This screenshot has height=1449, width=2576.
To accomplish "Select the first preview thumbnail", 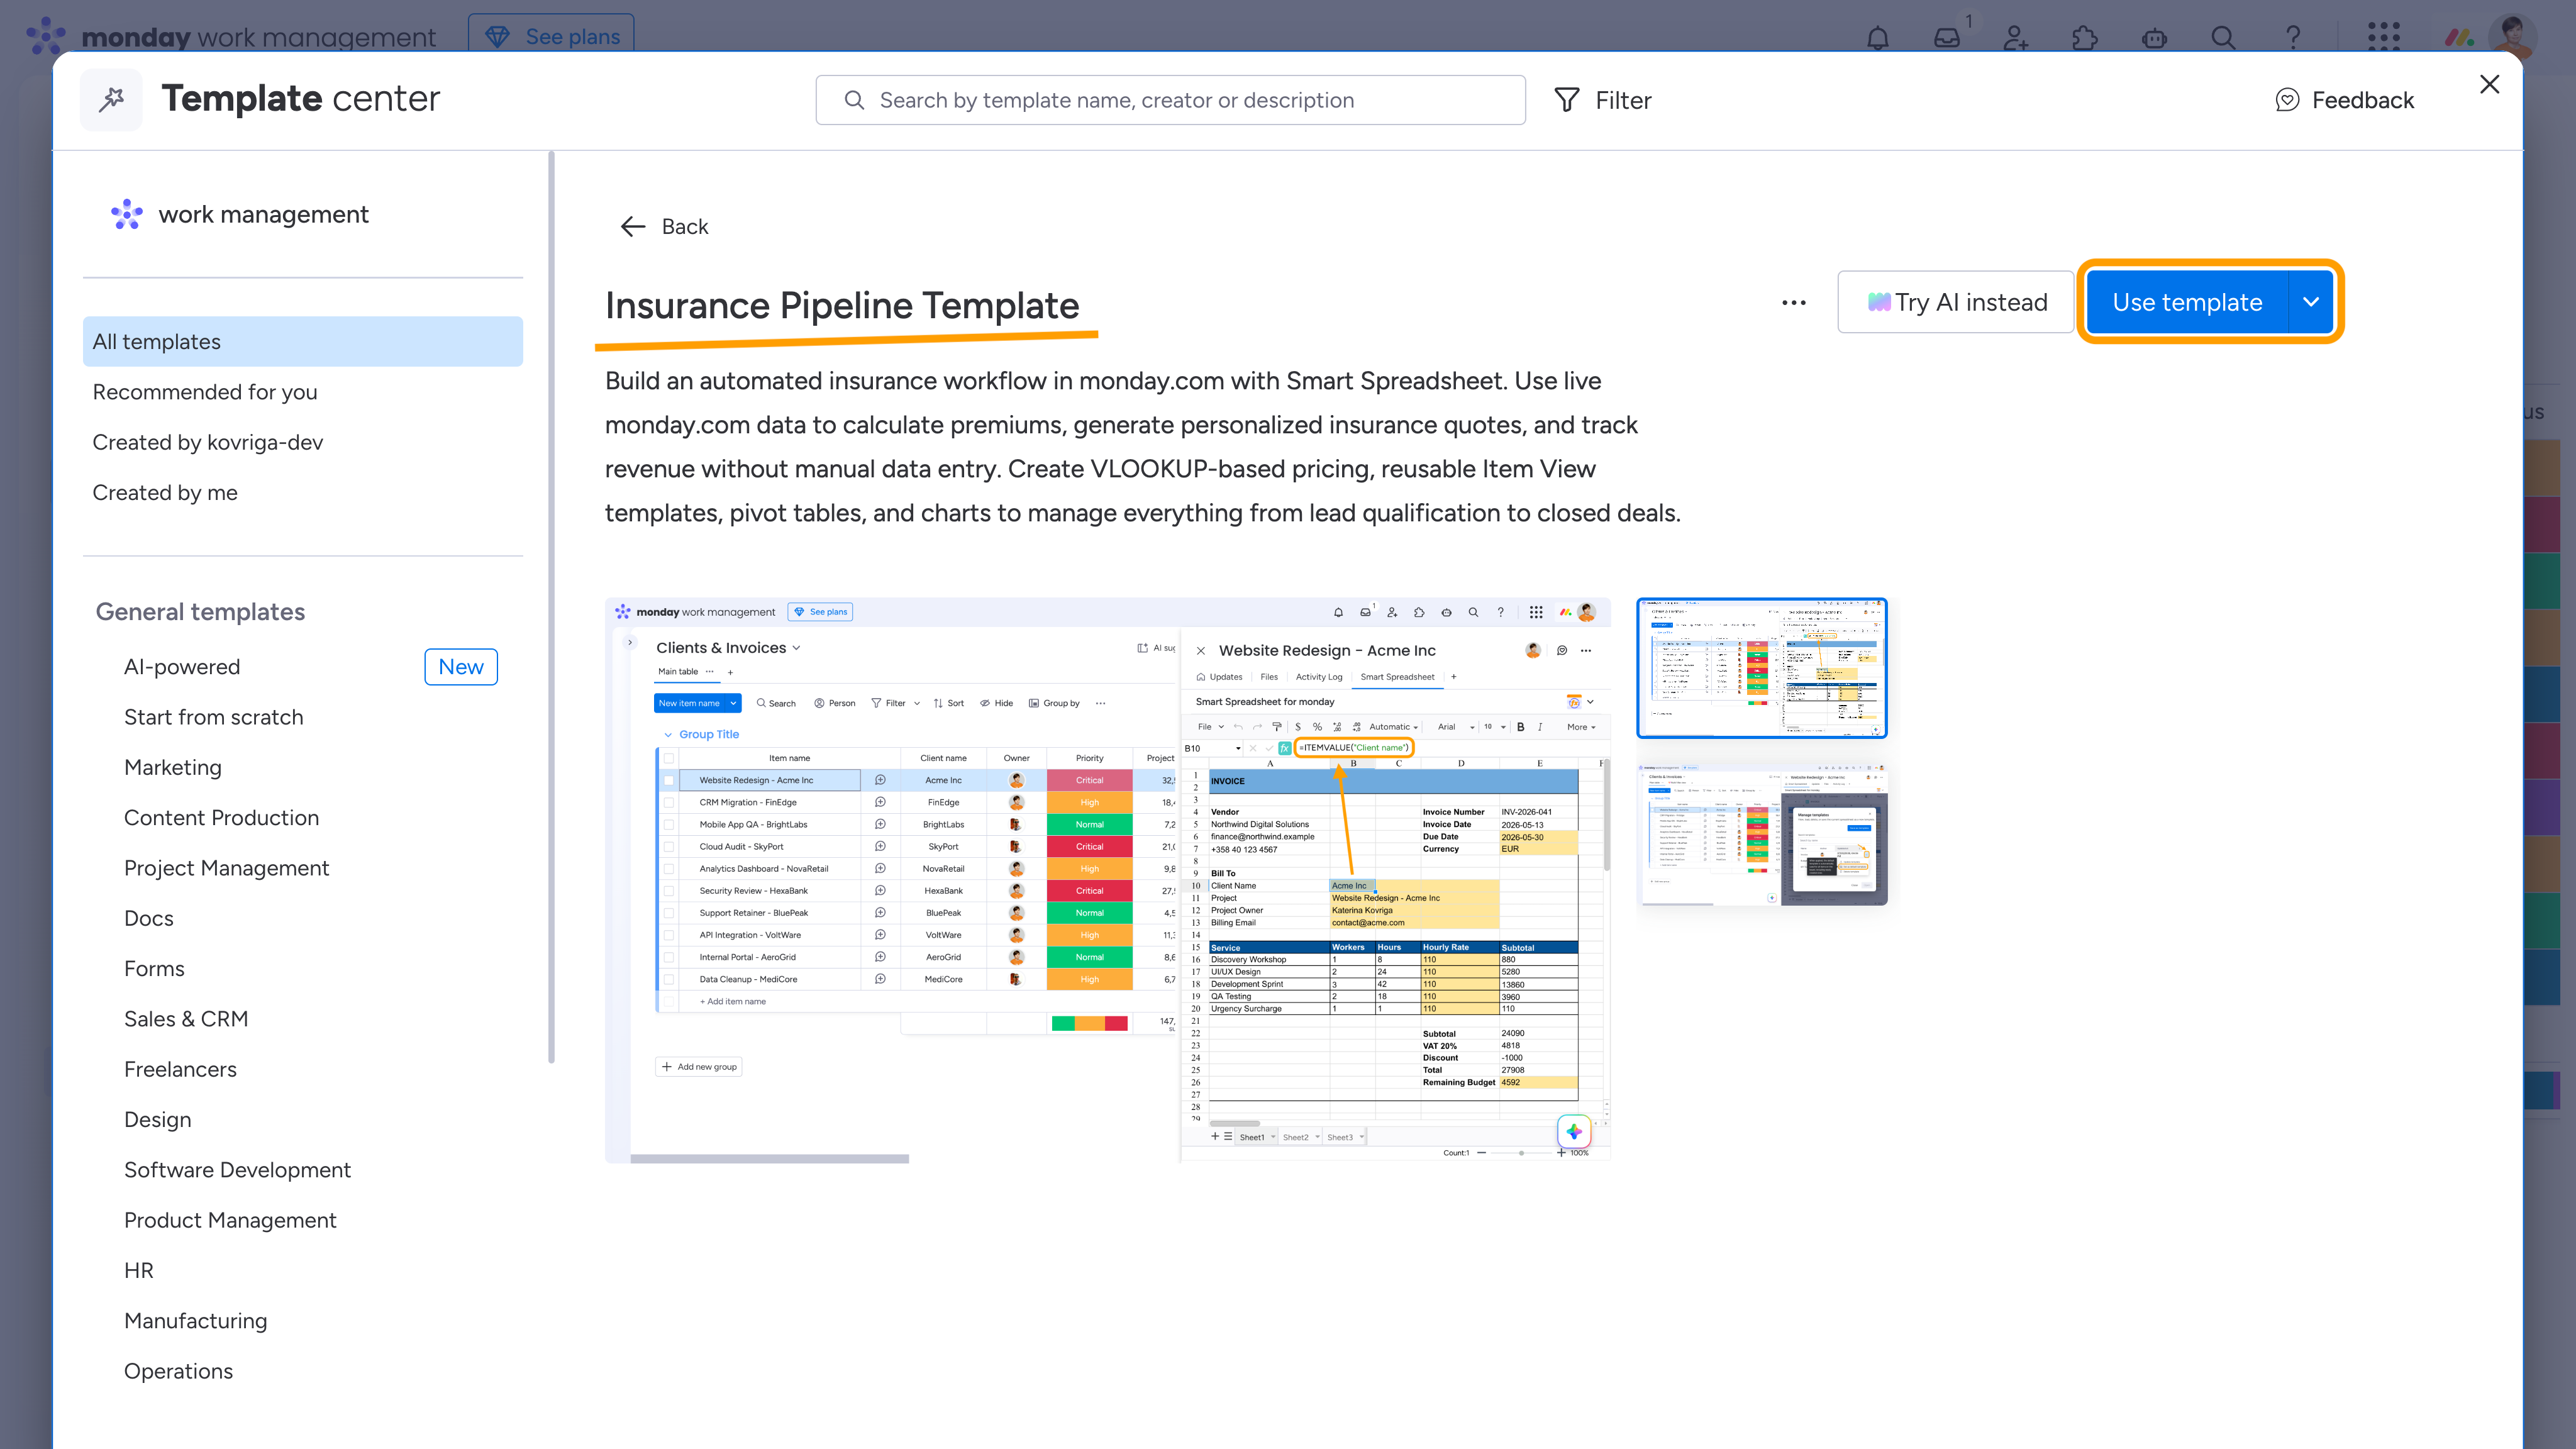I will pos(1762,668).
